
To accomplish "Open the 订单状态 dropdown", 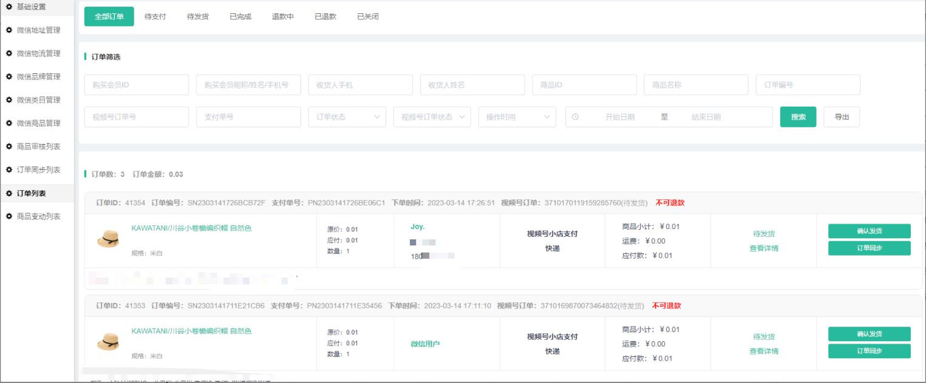I will pos(347,117).
